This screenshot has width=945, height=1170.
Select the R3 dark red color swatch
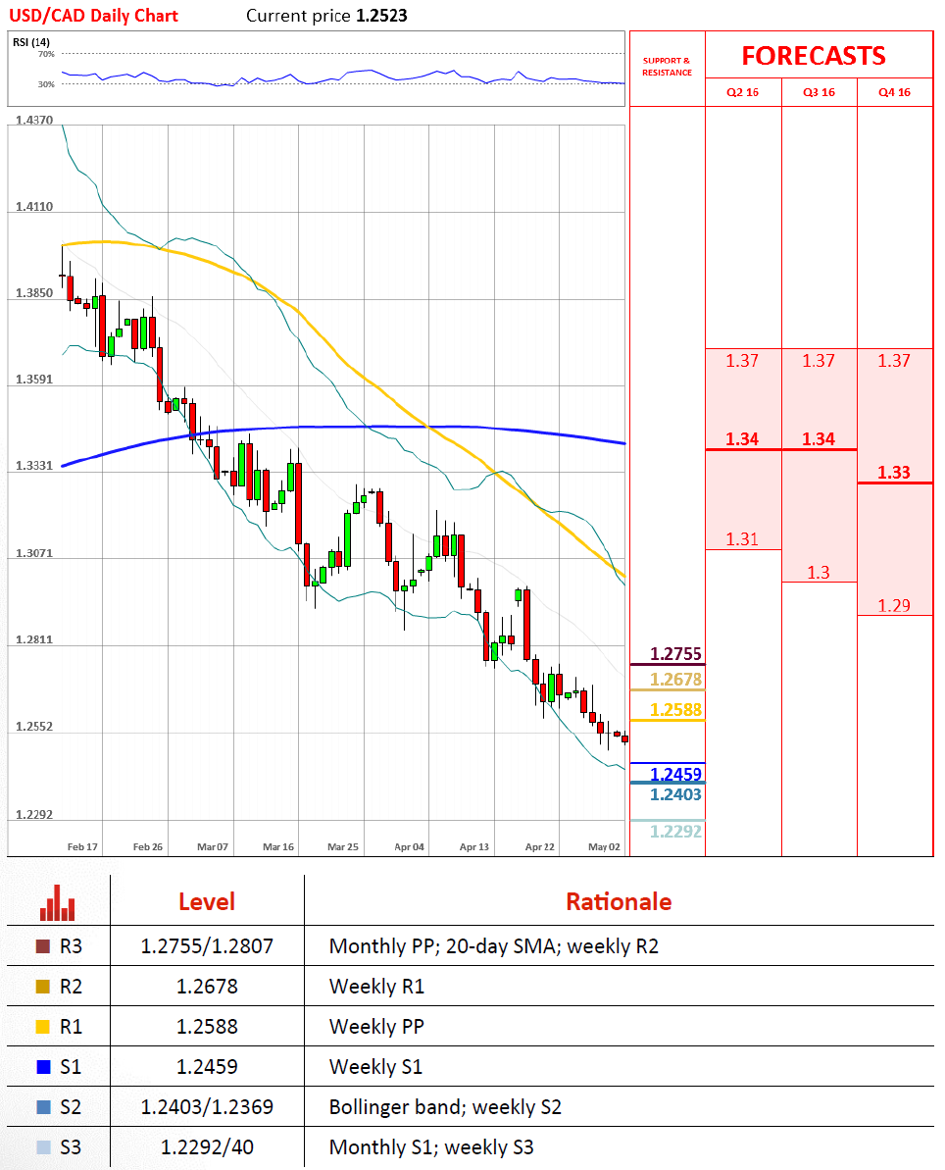point(43,946)
